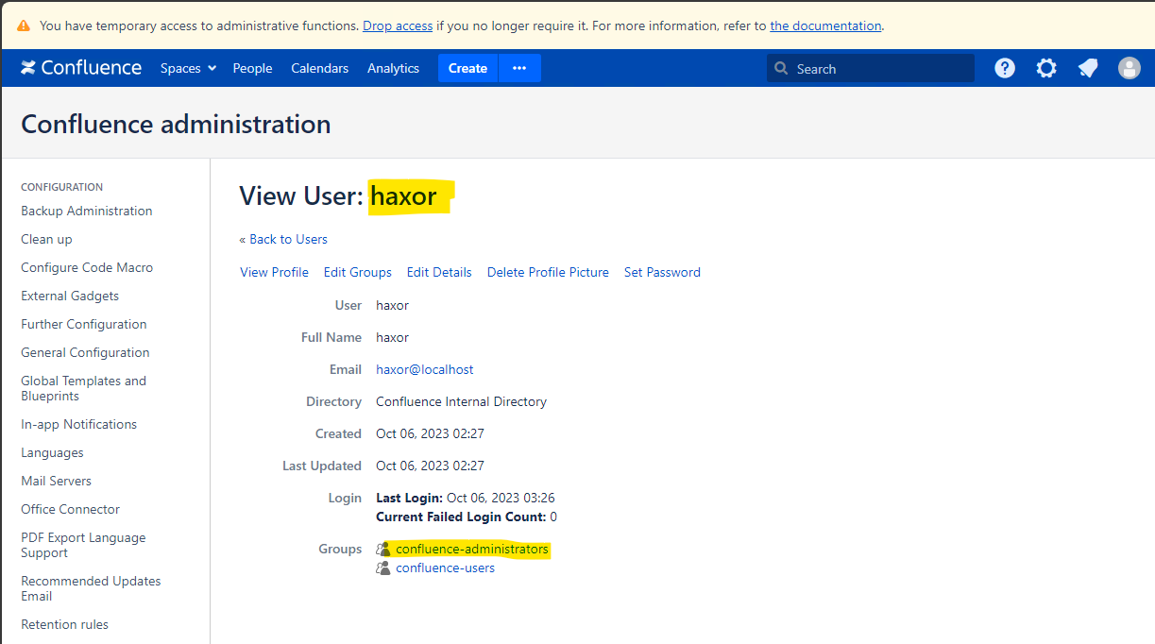Click the 'View User: haxor' heading
This screenshot has height=644, width=1155.
338,196
